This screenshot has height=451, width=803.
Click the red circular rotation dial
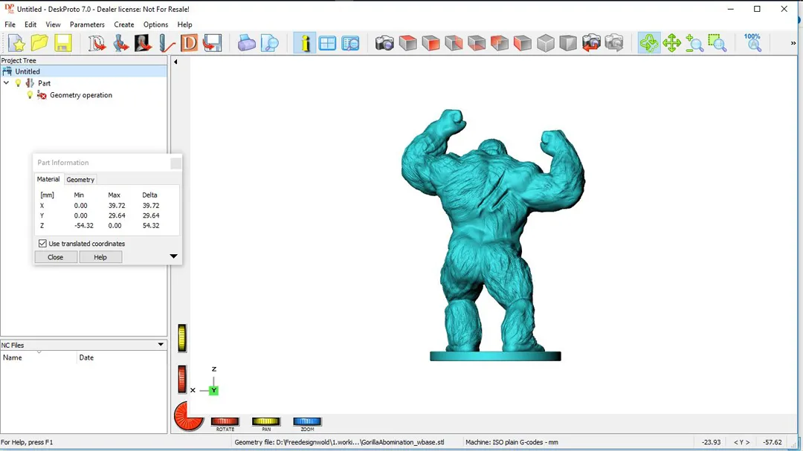click(x=188, y=415)
